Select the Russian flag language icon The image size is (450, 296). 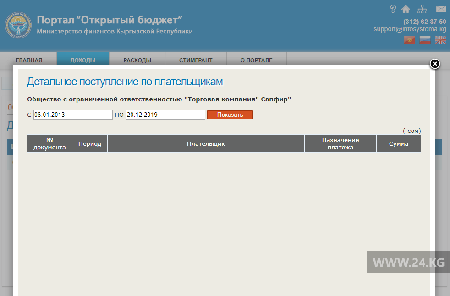pyautogui.click(x=425, y=40)
